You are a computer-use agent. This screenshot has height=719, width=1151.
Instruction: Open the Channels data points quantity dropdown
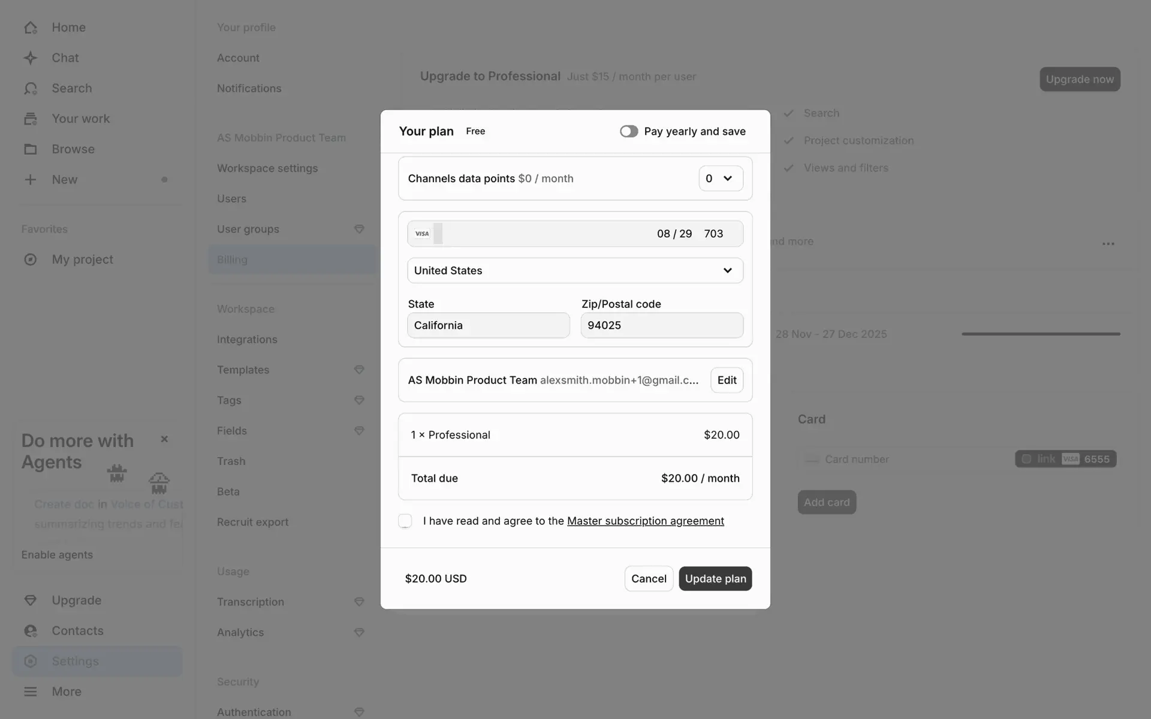[721, 179]
